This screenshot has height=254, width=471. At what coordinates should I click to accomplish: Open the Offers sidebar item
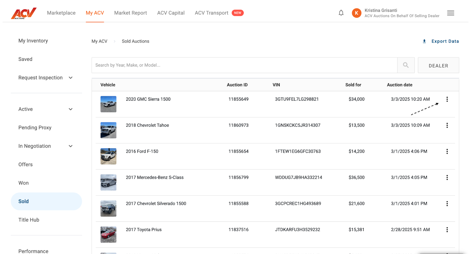pyautogui.click(x=25, y=164)
